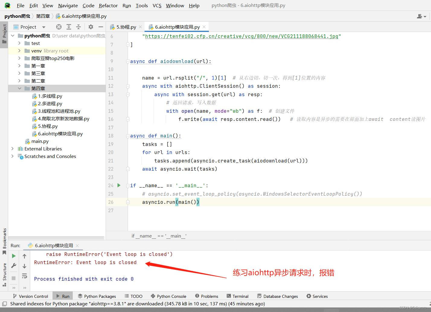431x312 pixels.
Task: Collapse the code fold for aiodownload function
Action: (127, 61)
